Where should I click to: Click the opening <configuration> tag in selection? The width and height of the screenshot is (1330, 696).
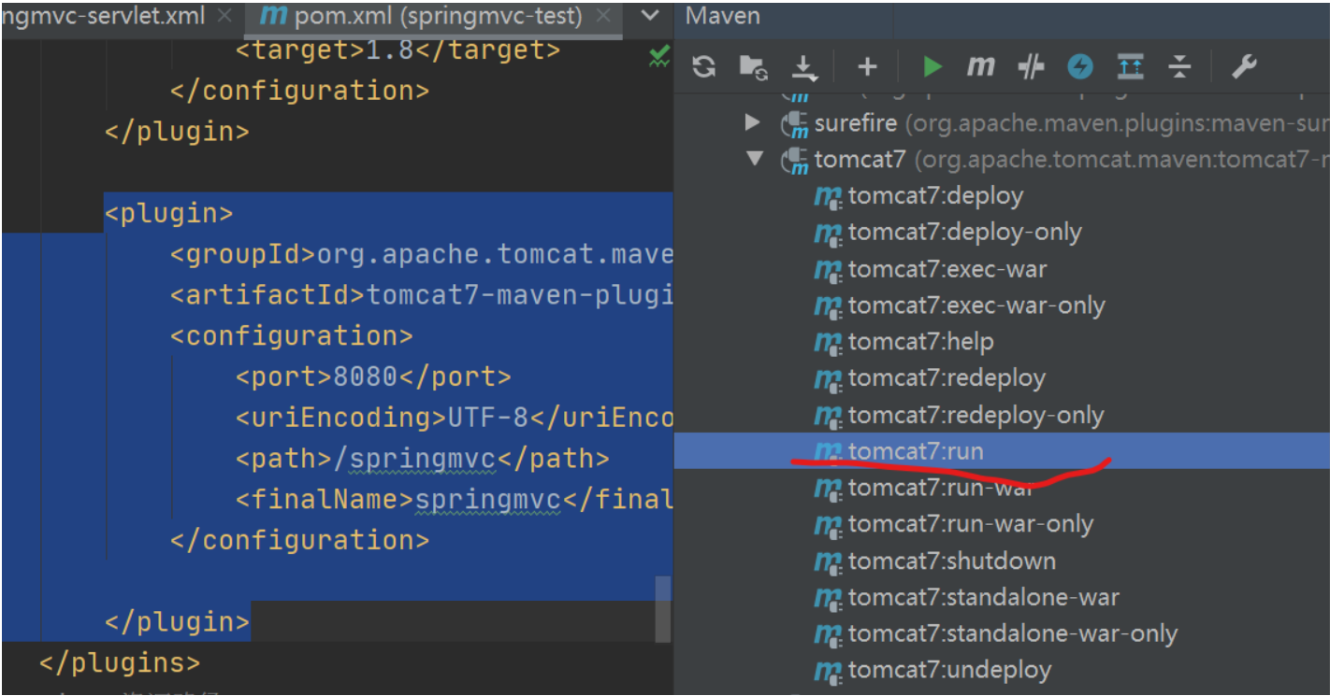tap(292, 335)
